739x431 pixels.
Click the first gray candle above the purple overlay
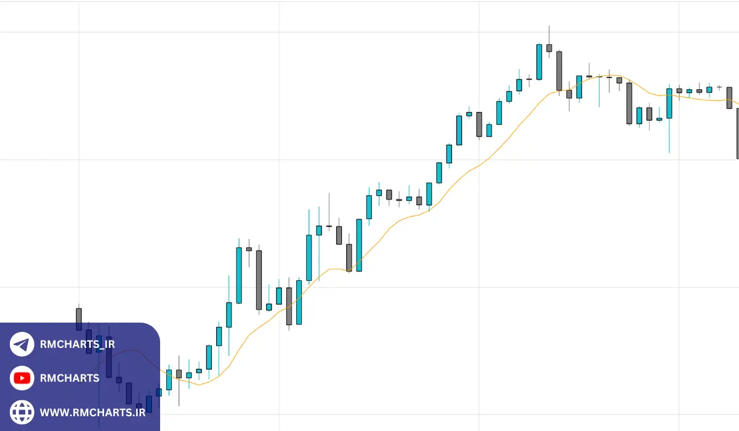point(79,318)
